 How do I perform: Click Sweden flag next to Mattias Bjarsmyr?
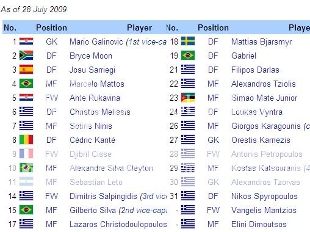[188, 42]
